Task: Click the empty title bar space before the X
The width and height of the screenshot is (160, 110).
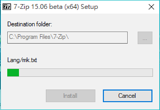Action: tap(122, 7)
